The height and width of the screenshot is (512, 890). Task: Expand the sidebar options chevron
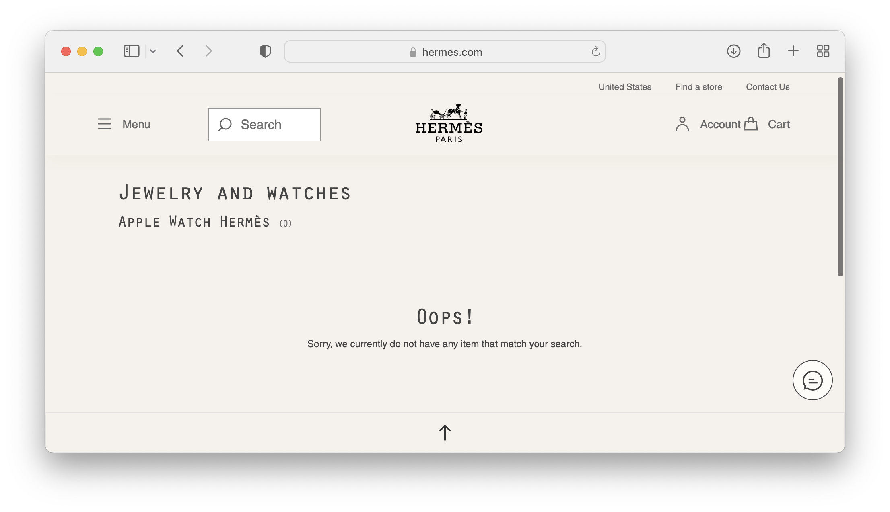[153, 51]
